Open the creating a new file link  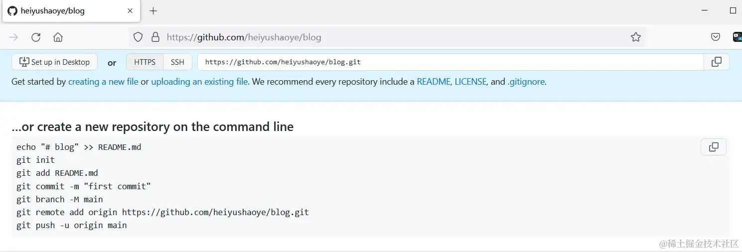(103, 82)
